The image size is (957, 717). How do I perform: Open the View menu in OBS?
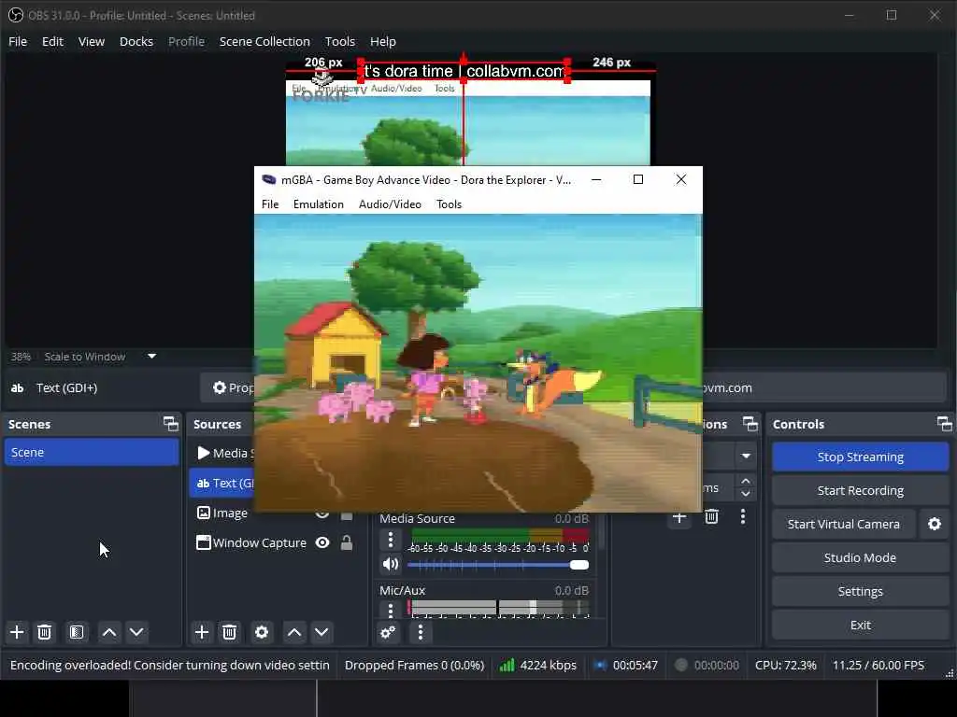pos(92,41)
